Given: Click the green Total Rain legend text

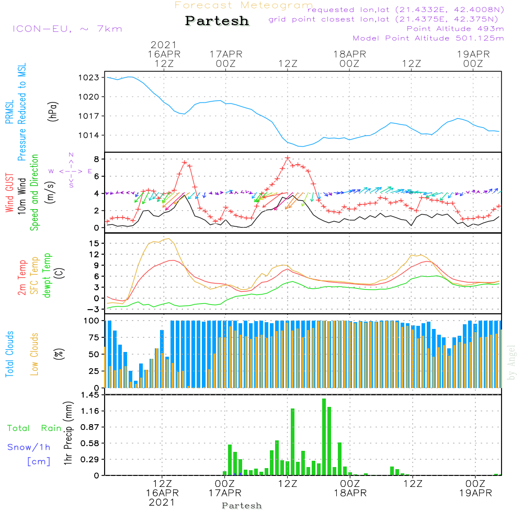Looking at the screenshot, I should 34,428.
